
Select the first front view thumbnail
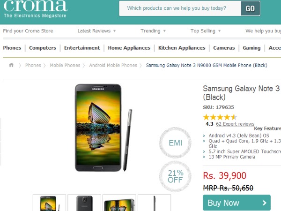50,203
